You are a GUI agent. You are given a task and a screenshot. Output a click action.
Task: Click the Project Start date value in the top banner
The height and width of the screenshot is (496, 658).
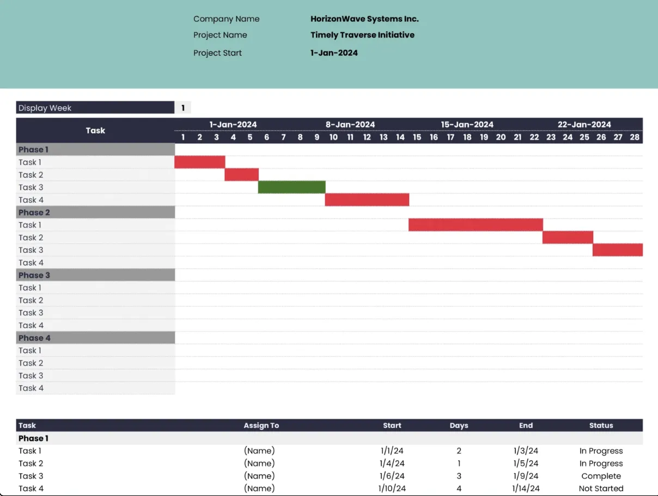[334, 53]
